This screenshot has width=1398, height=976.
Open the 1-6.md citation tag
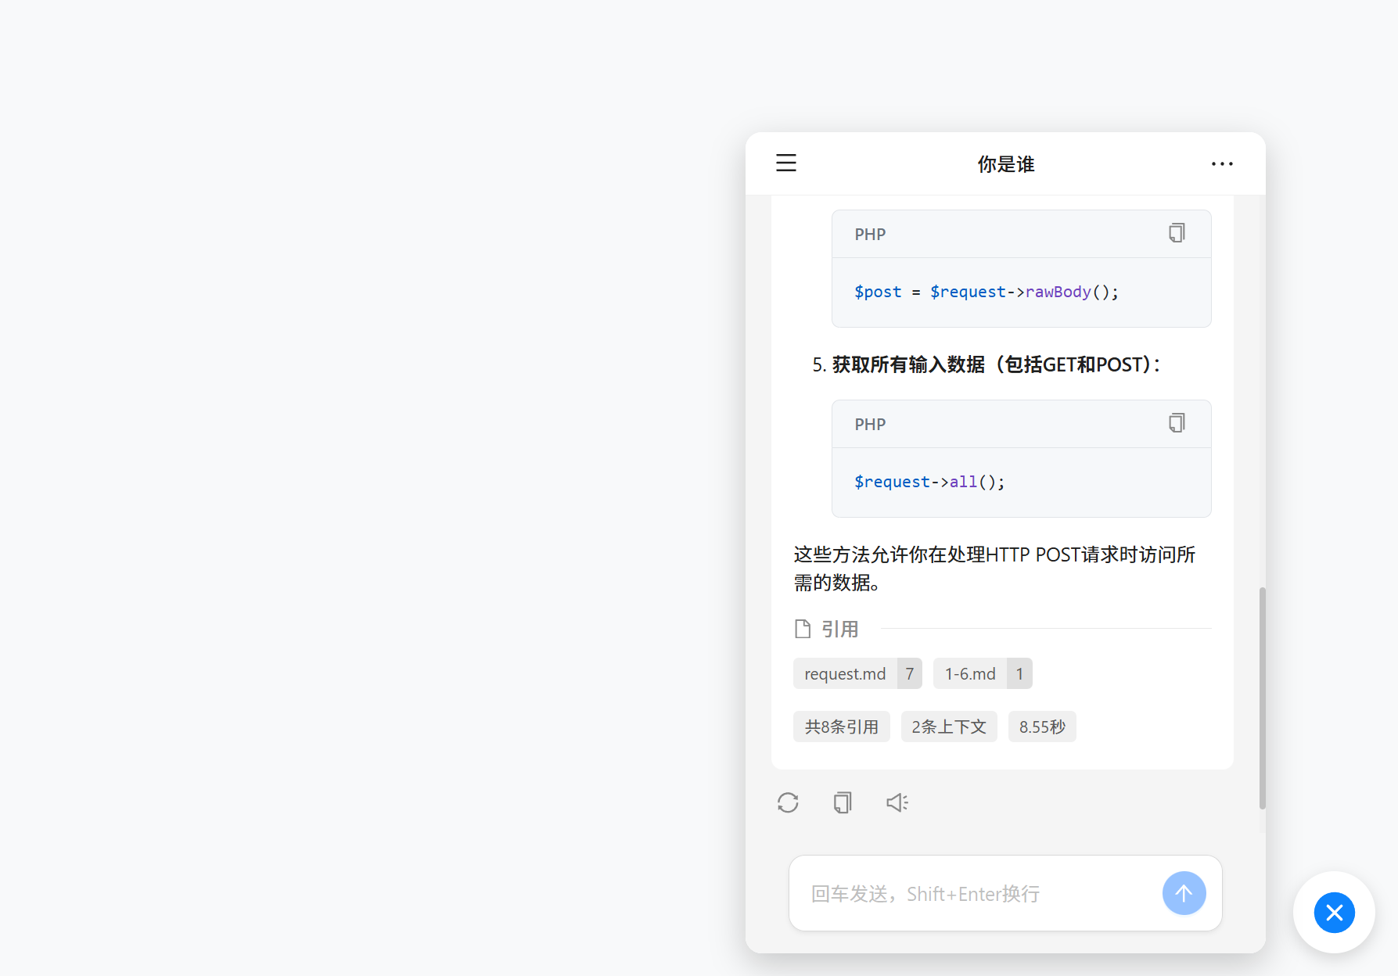tap(983, 673)
